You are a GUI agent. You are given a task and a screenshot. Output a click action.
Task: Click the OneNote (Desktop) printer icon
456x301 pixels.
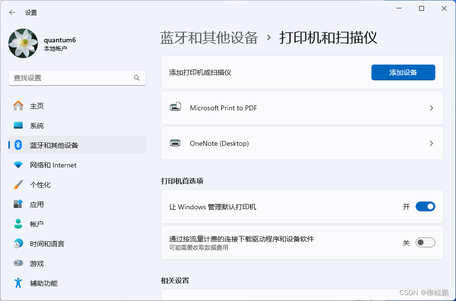[175, 143]
